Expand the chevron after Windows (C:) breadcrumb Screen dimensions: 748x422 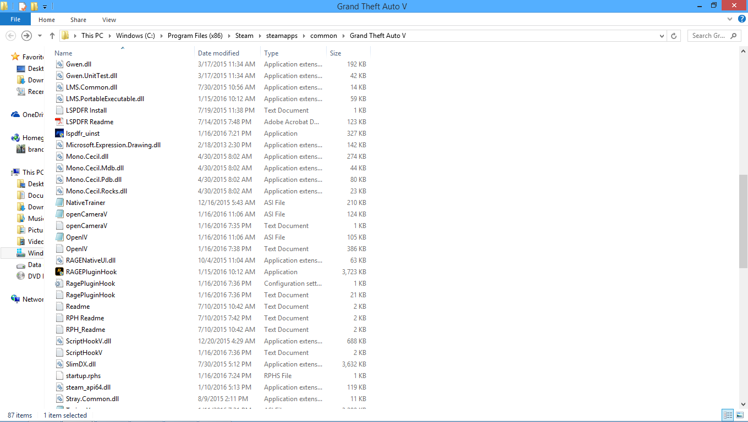click(162, 36)
